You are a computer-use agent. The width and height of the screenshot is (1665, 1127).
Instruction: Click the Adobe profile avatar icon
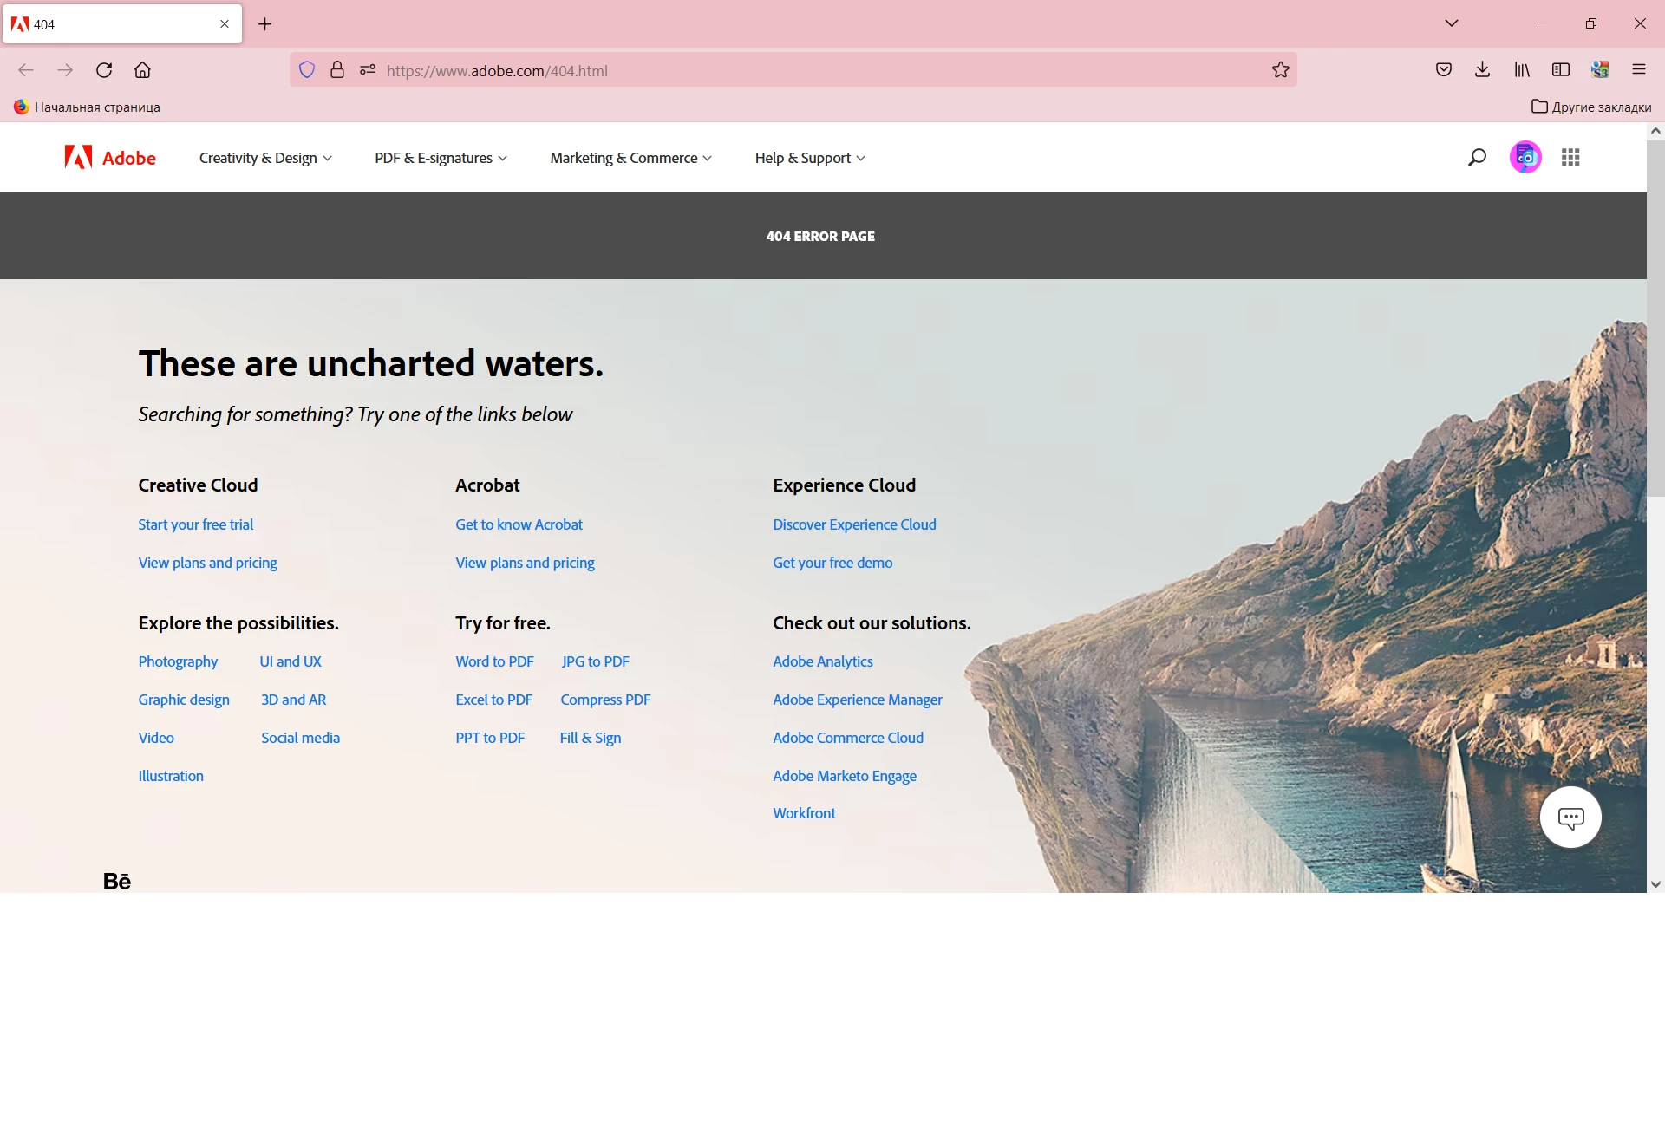tap(1525, 157)
